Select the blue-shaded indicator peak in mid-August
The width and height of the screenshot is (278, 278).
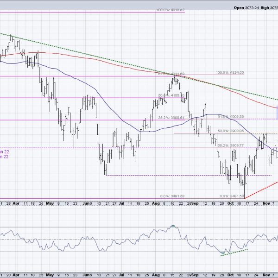(x=172, y=227)
